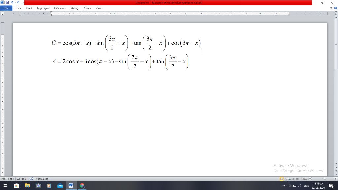The image size is (338, 190).
Task: Check battery status in system tray
Action: coord(294,186)
